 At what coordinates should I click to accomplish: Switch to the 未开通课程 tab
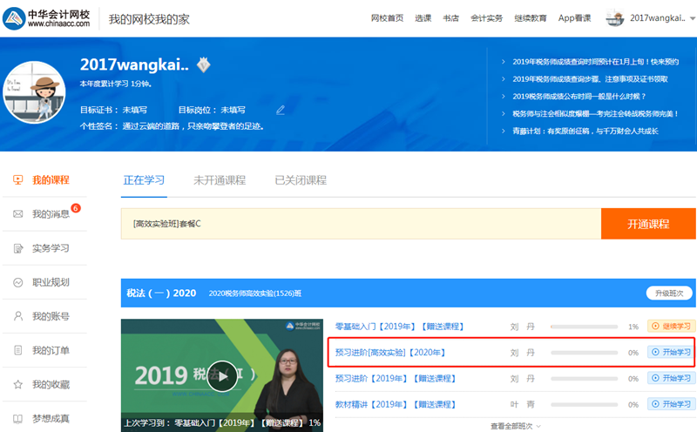tap(220, 180)
